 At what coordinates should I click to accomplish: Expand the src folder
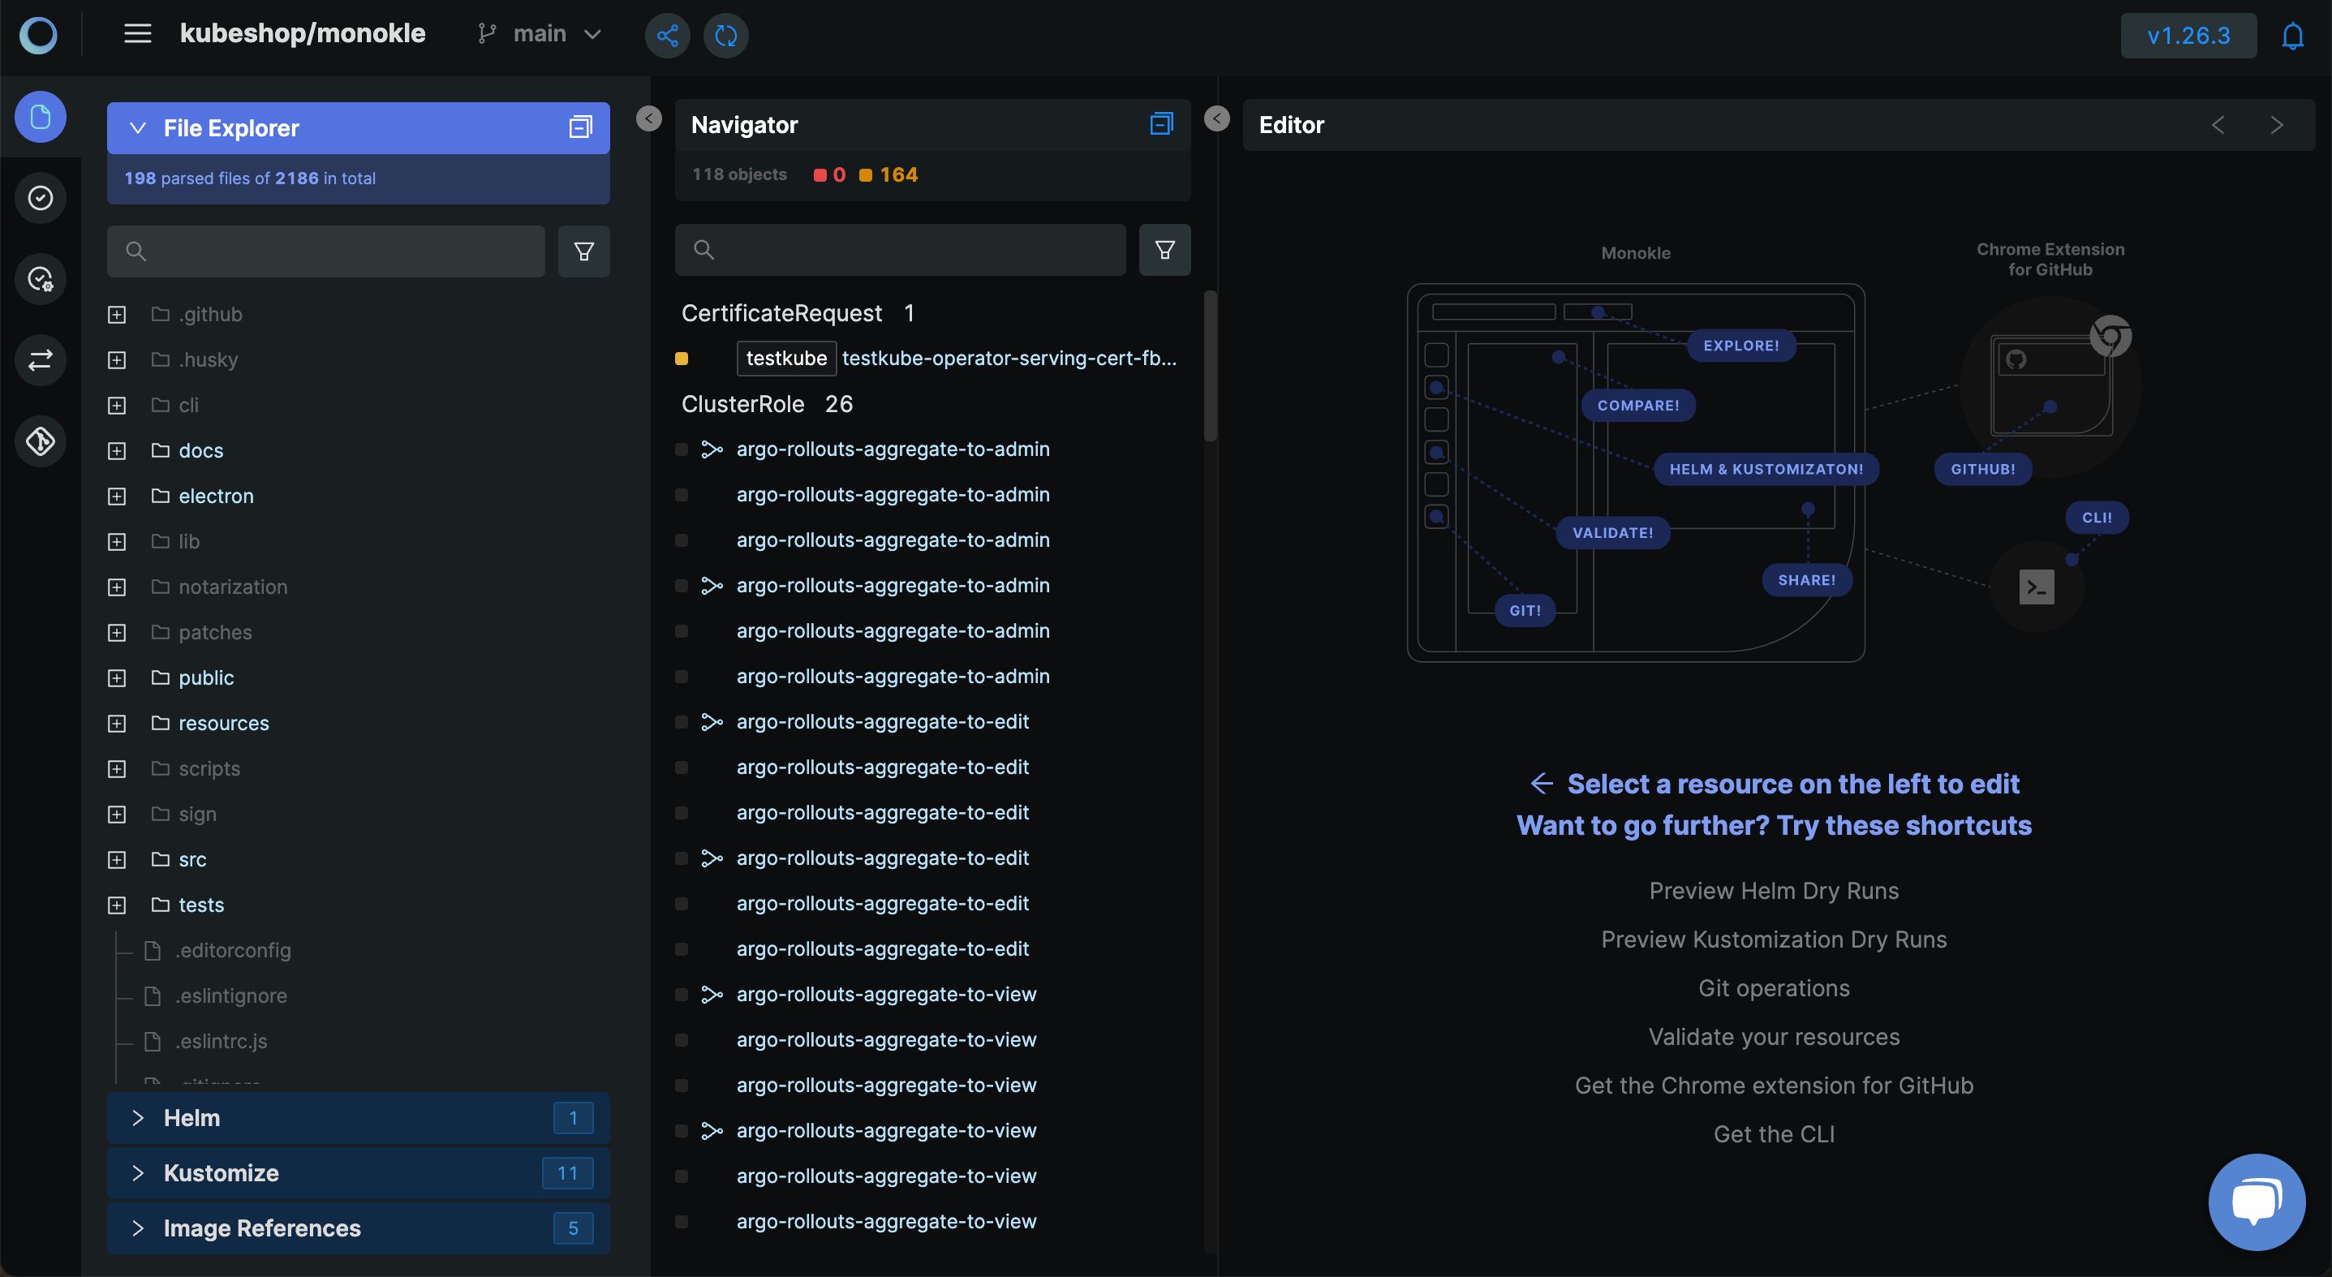pos(117,860)
